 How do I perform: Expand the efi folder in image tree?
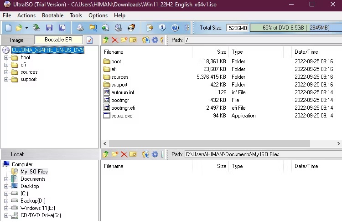pyautogui.click(x=6, y=65)
